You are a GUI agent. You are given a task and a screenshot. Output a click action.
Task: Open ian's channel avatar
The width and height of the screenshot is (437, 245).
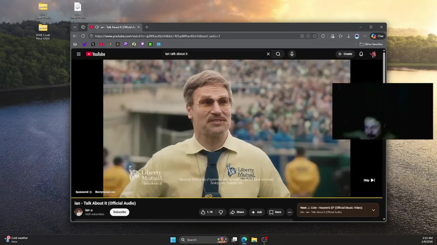pyautogui.click(x=79, y=212)
